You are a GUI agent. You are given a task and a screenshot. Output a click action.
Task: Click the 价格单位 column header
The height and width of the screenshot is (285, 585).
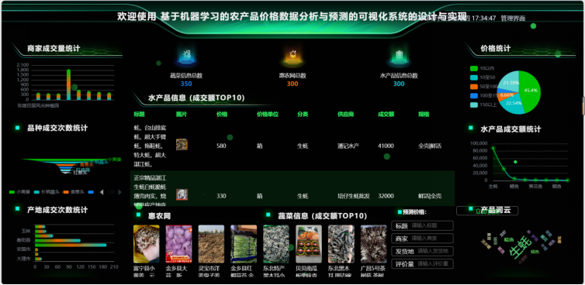(268, 115)
